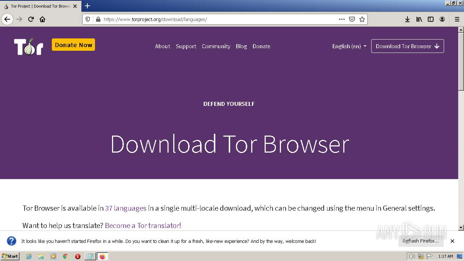Close the Tor Project tab
464x261 pixels.
coord(75,6)
